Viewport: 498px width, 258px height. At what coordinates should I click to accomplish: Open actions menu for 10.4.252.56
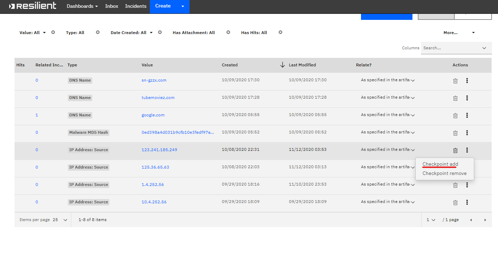click(x=467, y=202)
